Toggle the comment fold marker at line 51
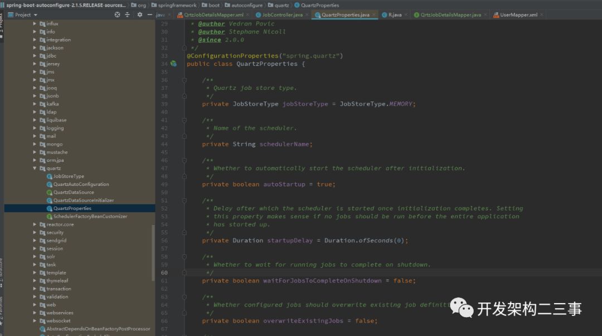This screenshot has width=602, height=336. coord(185,200)
